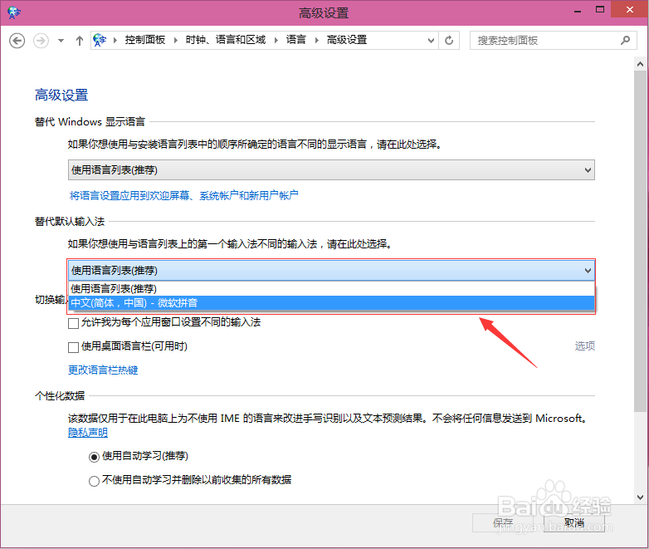Go back with the Back arrow button
The width and height of the screenshot is (649, 549).
click(17, 41)
